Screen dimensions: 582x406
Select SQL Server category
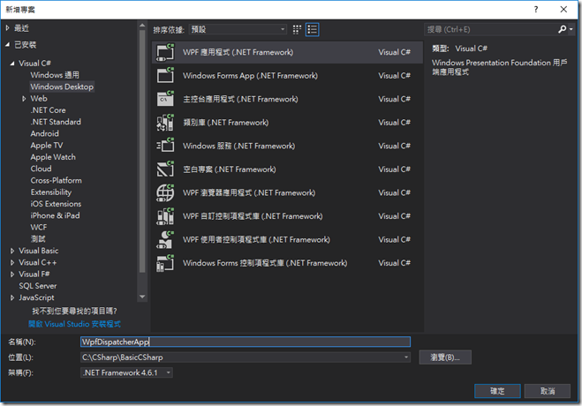coord(38,286)
